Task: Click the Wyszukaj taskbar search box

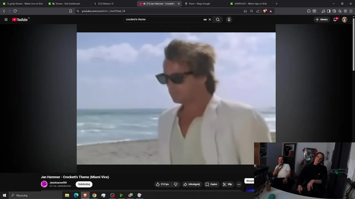Action: coord(35,195)
